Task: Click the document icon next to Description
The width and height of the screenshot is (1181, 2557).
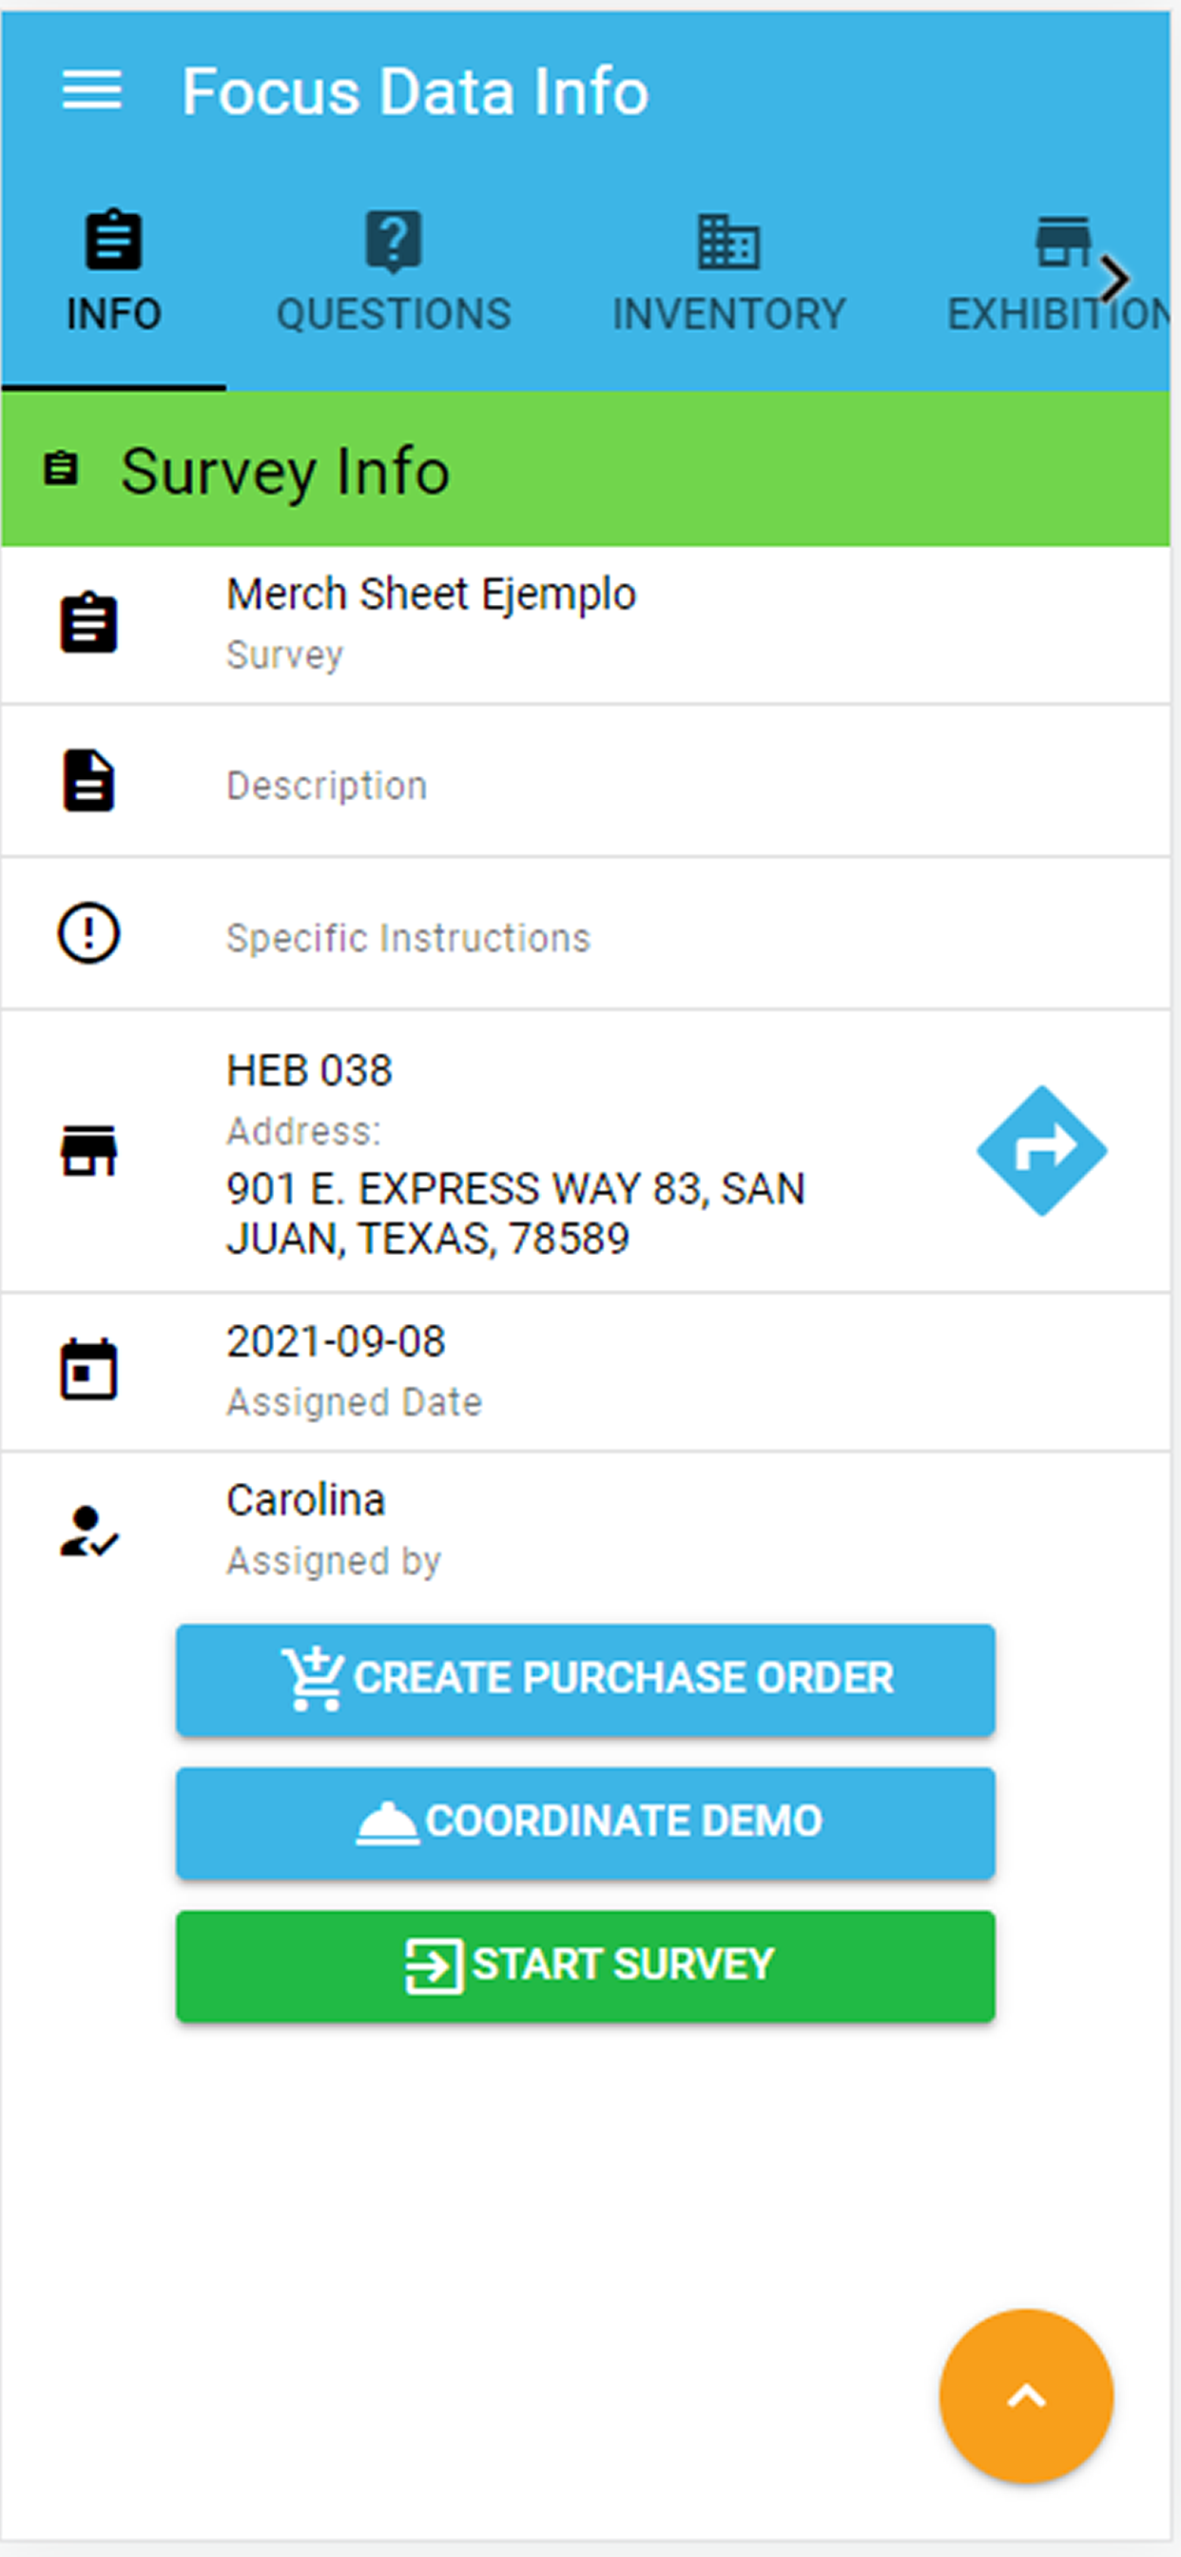Action: 88,781
